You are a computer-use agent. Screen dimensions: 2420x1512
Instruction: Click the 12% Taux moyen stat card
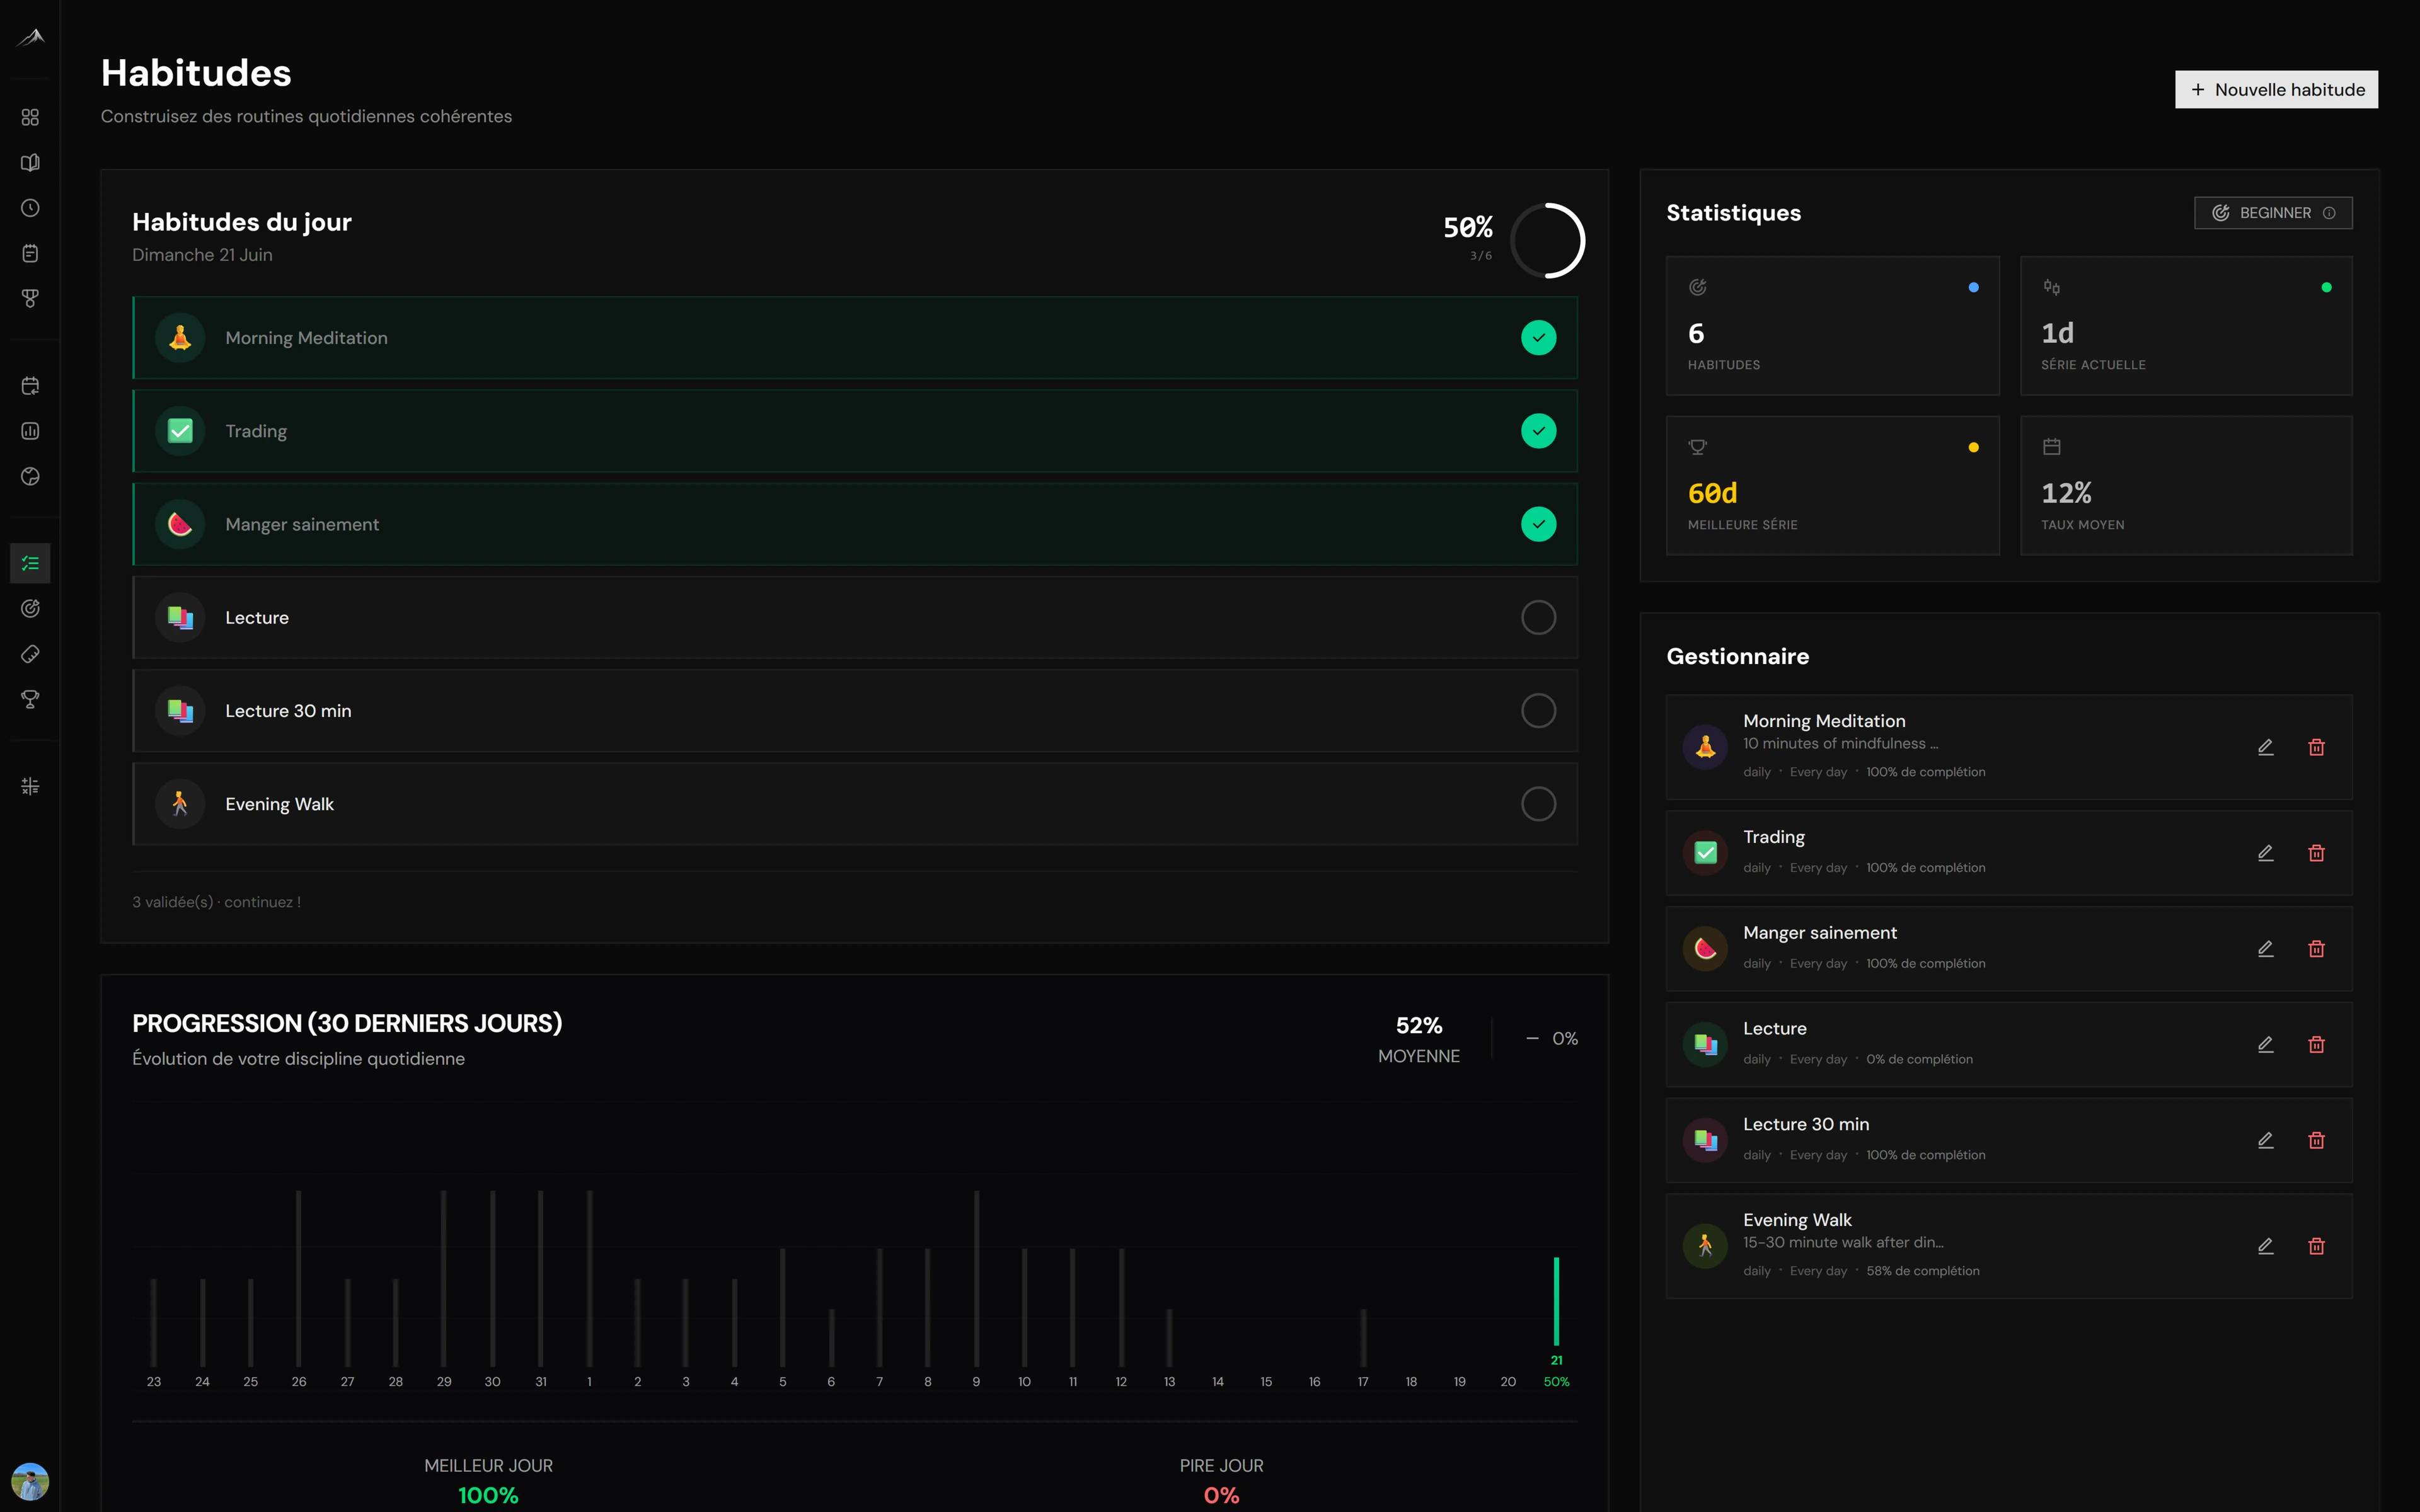[x=2186, y=486]
